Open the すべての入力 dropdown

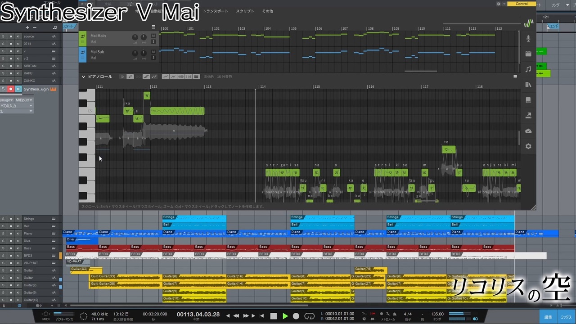click(x=16, y=106)
